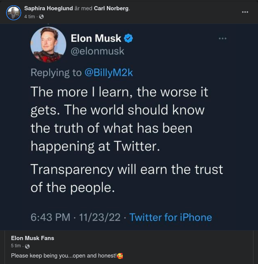Click the '5 tim' shared post timestamp
258x264 pixels.
[x=16, y=246]
